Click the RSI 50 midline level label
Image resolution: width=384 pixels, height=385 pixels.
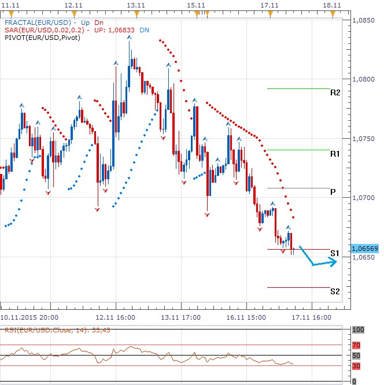tap(357, 355)
